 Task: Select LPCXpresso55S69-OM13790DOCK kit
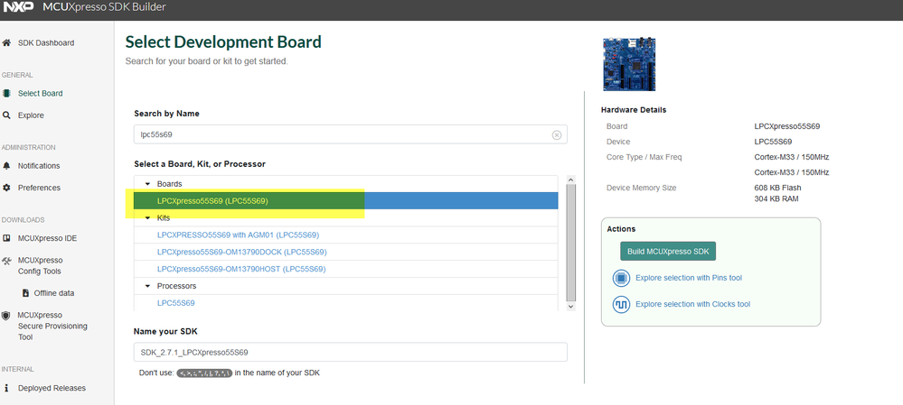point(242,253)
